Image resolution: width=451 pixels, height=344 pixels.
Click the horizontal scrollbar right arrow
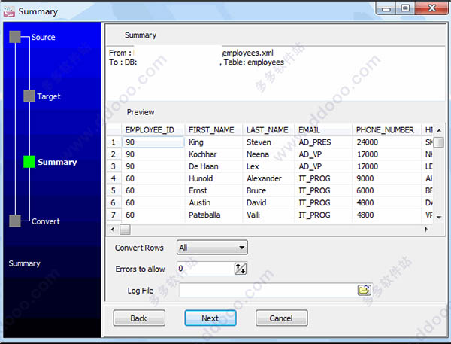click(x=426, y=230)
